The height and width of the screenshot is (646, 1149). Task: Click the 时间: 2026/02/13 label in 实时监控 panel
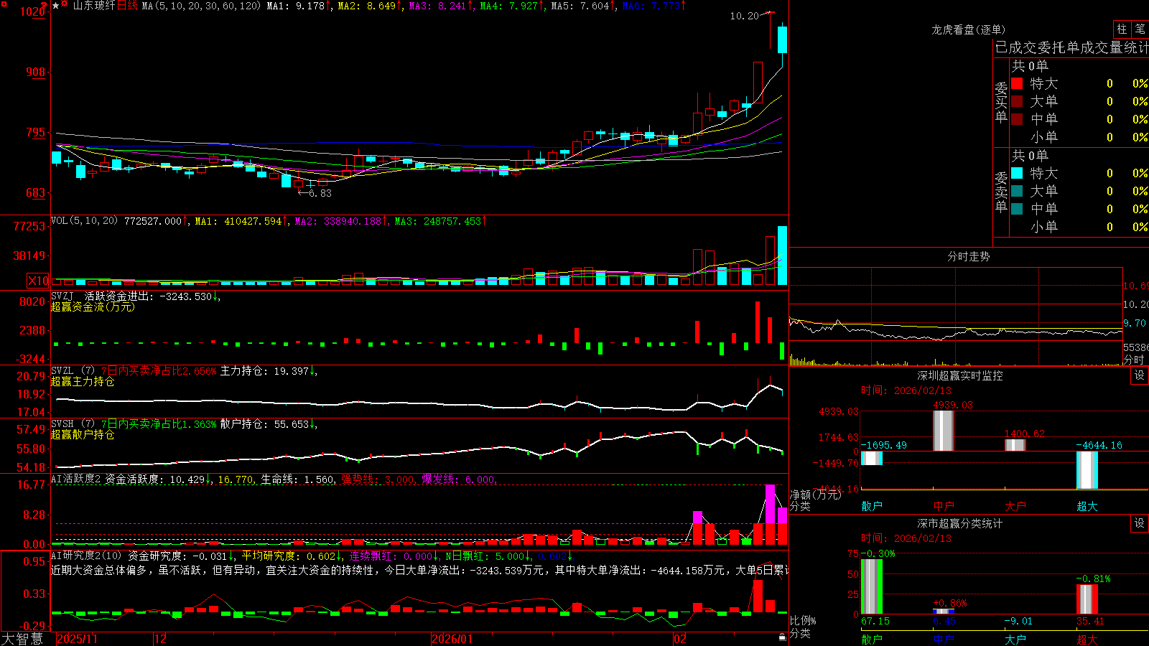pos(906,390)
